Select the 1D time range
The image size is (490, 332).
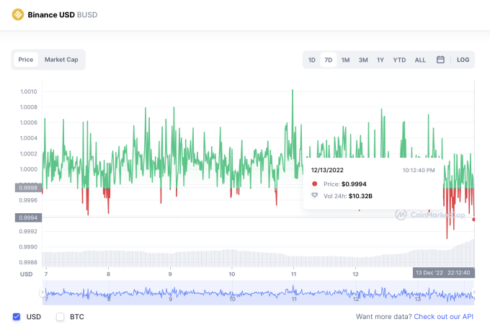click(311, 60)
